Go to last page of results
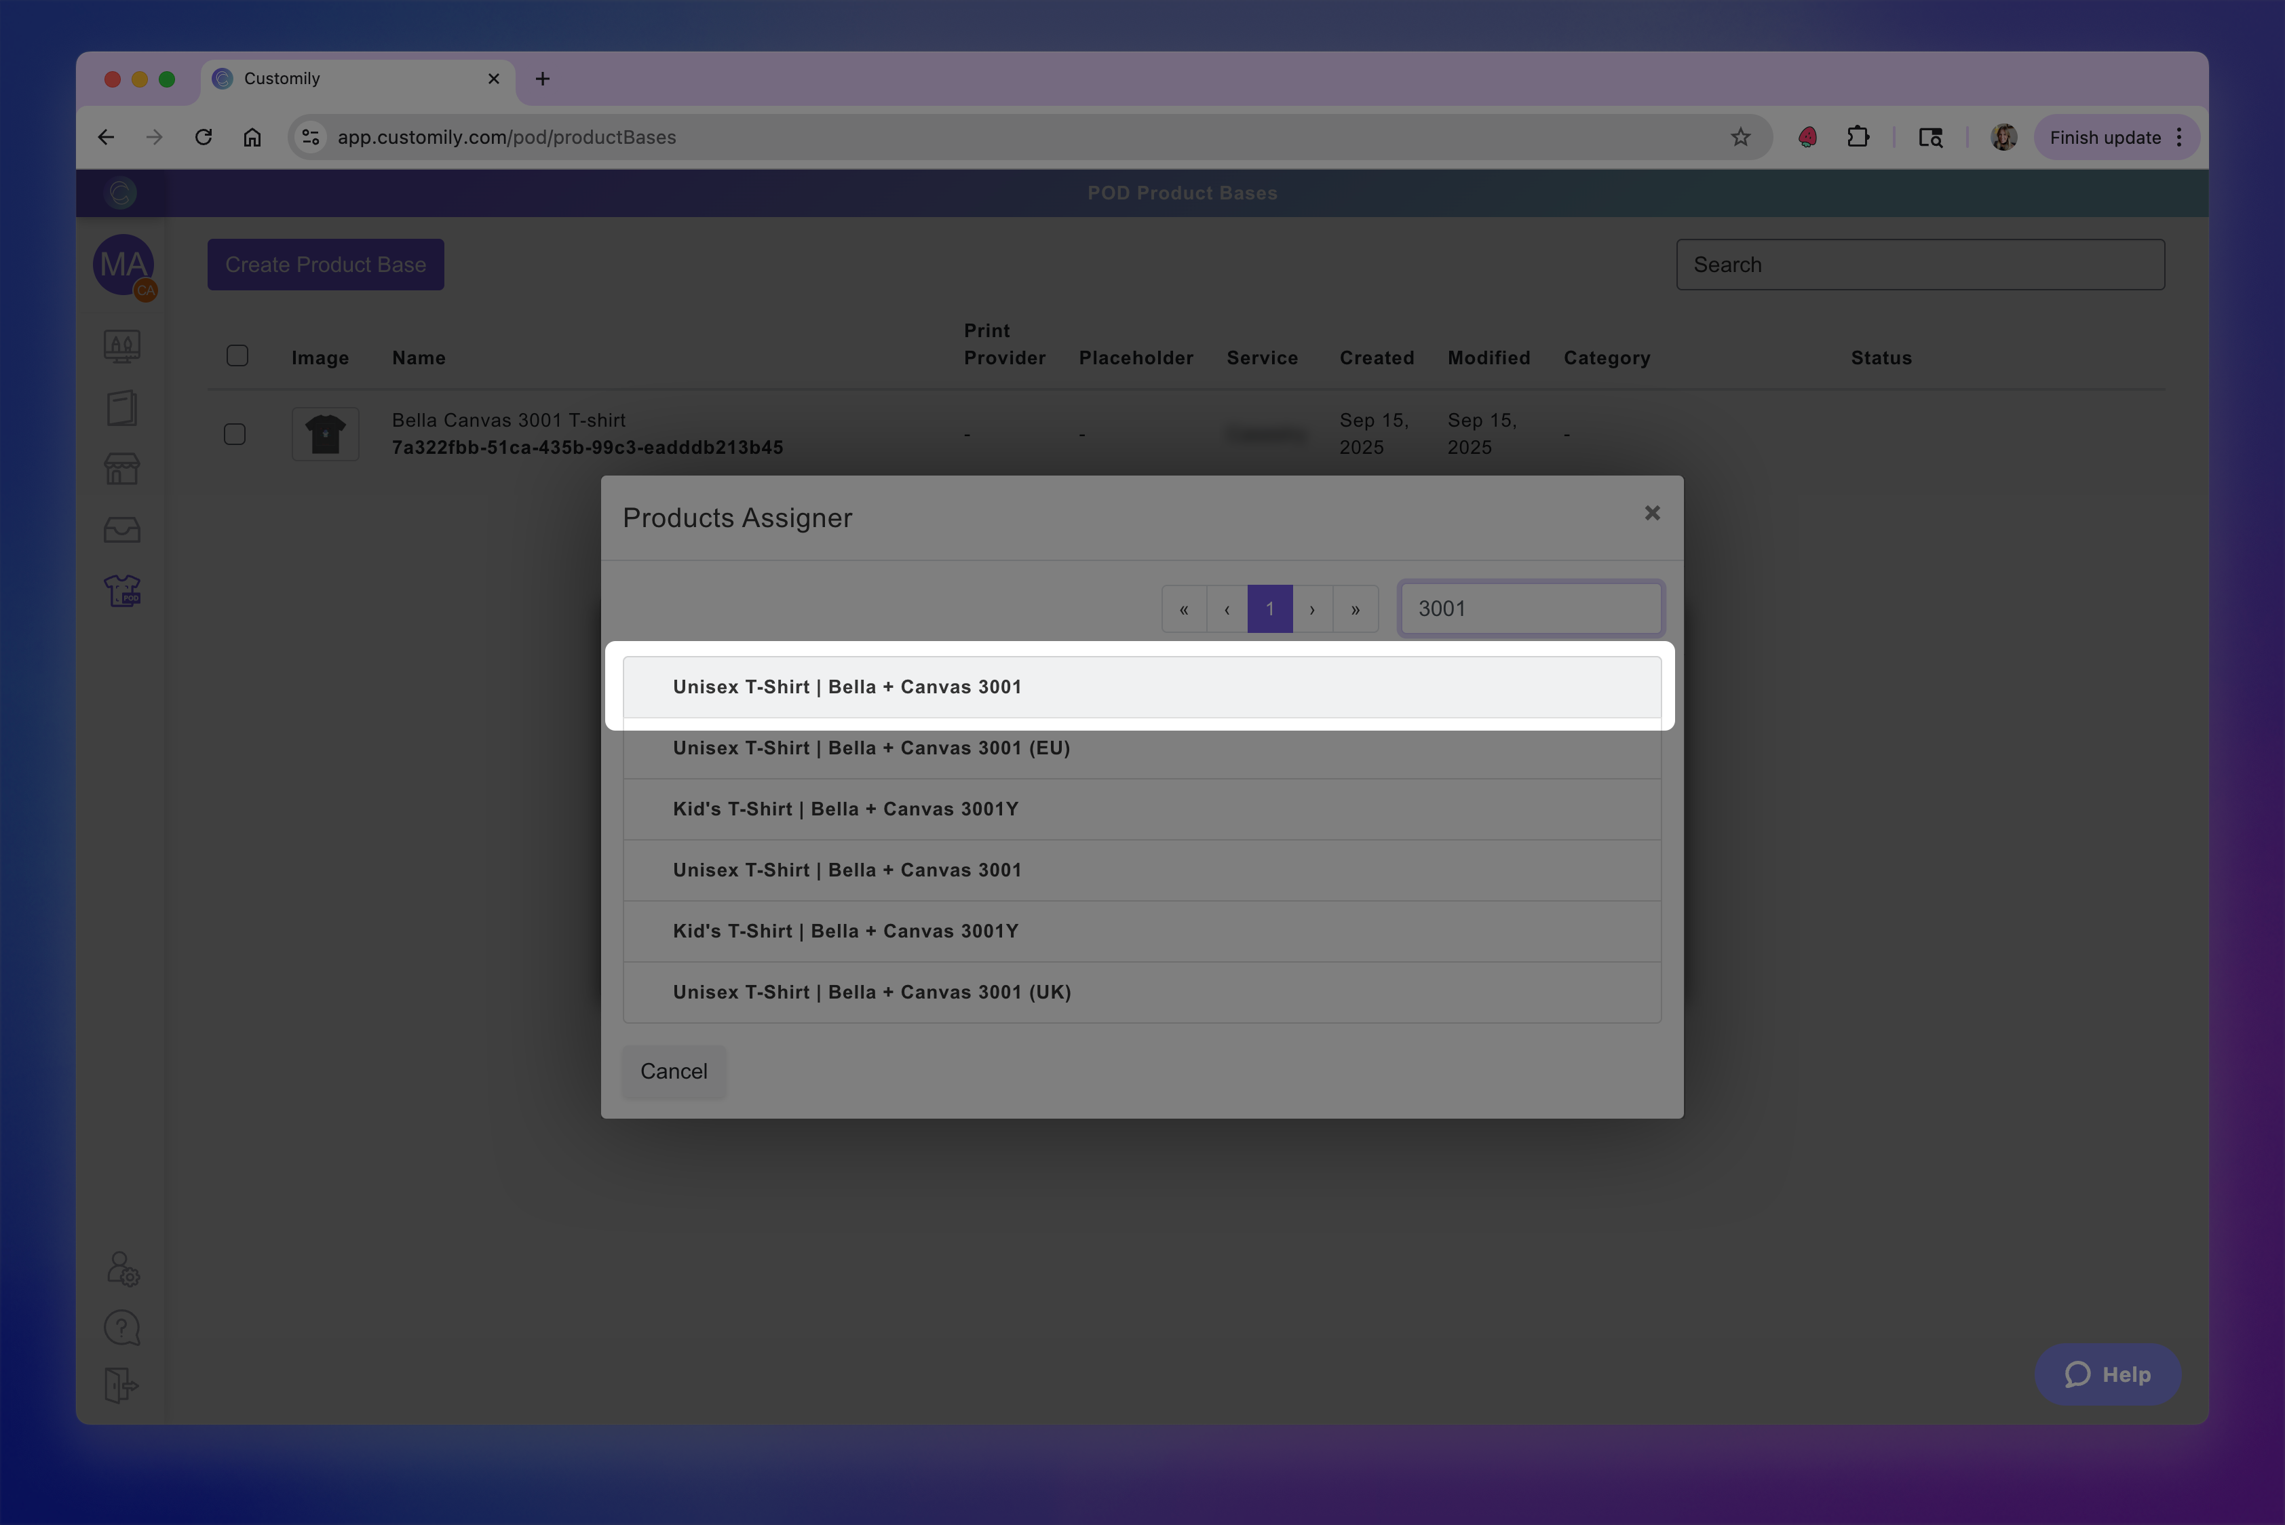The image size is (2285, 1525). click(x=1355, y=610)
